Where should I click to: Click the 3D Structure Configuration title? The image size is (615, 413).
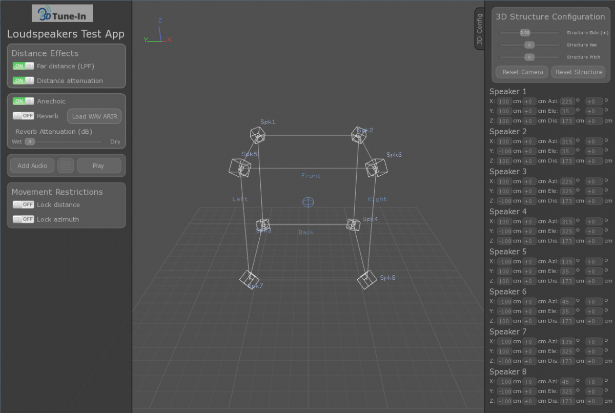[550, 16]
